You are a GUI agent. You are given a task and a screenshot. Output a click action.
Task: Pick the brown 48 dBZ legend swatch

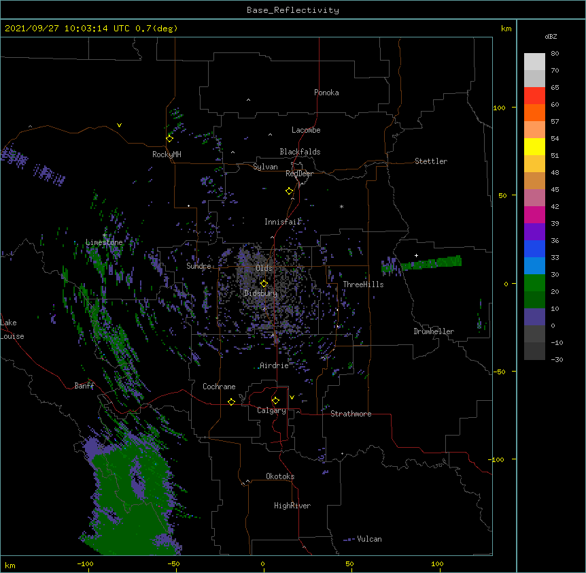click(534, 180)
